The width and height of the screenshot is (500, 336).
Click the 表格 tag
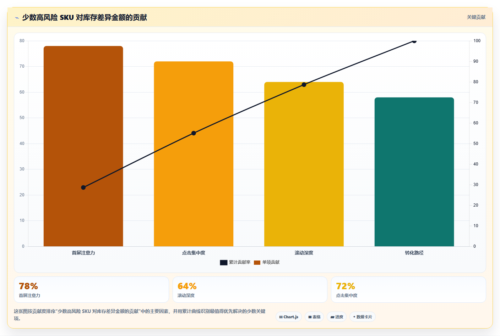pos(314,317)
